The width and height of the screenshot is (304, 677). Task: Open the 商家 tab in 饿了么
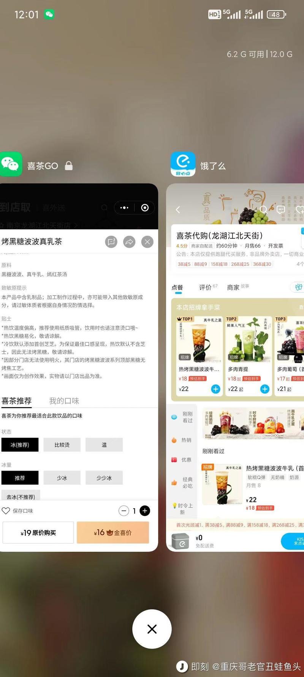pyautogui.click(x=238, y=287)
